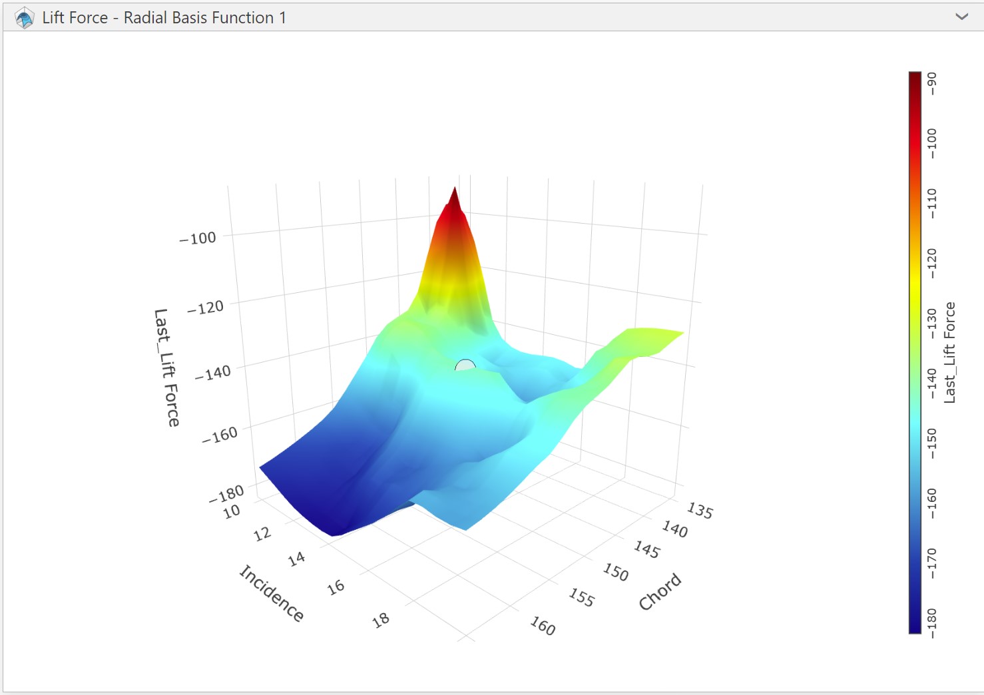This screenshot has height=695, width=984.
Task: Expand the panel chevron at top right
Action: pos(961,17)
